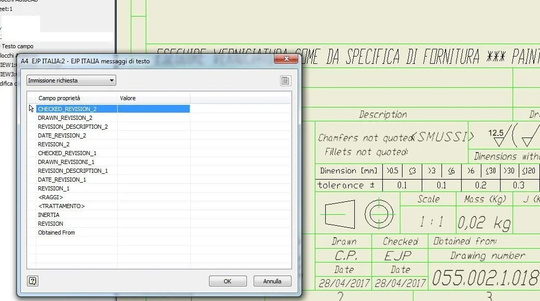Close the EJP ITALIA messaggi di testo dialog
The image size is (540, 301).
pyautogui.click(x=286, y=59)
